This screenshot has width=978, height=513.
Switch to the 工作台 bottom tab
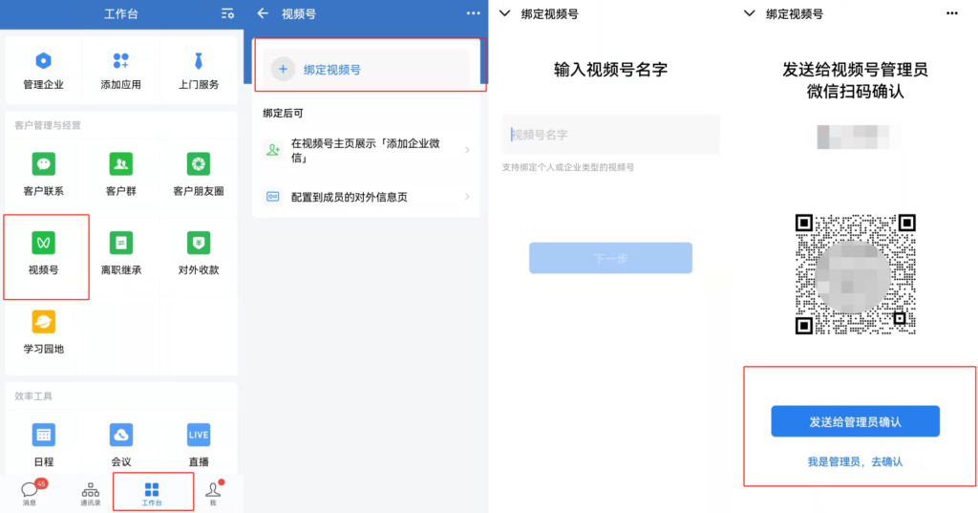(x=152, y=493)
